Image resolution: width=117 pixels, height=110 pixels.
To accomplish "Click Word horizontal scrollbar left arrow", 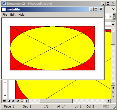I will (x=26, y=101).
